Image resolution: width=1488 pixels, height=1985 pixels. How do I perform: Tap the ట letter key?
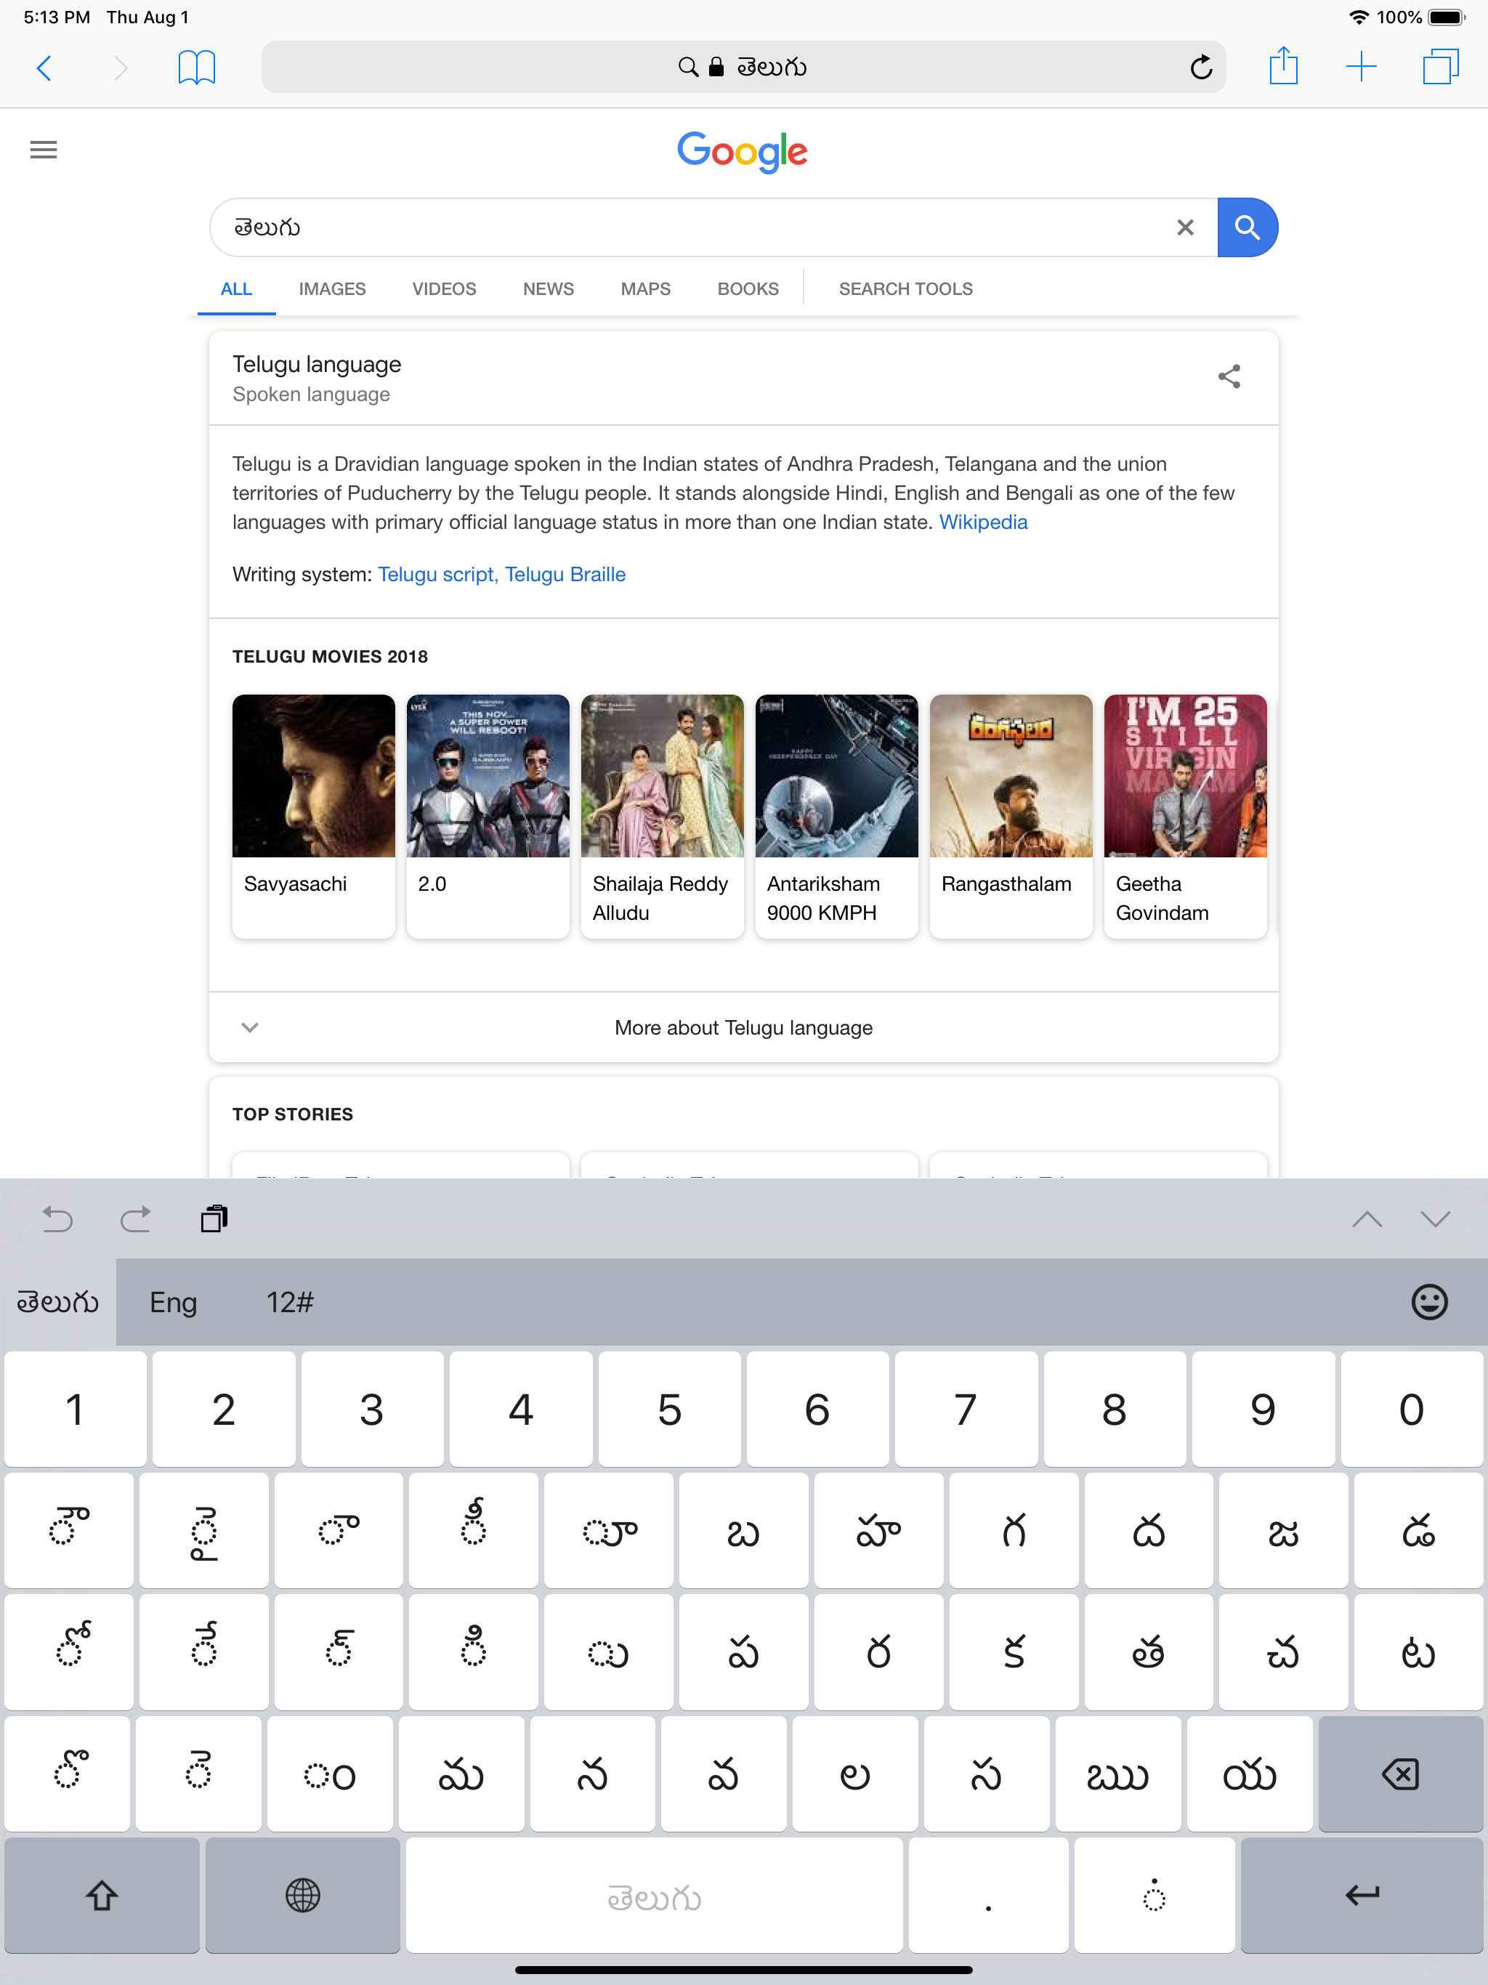pyautogui.click(x=1418, y=1652)
